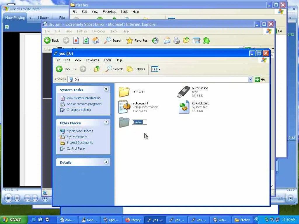The image size is (299, 224).
Task: Click the Print icon in Internet Explorer
Action: click(177, 40)
